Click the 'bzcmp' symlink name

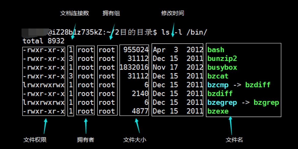pyautogui.click(x=218, y=85)
